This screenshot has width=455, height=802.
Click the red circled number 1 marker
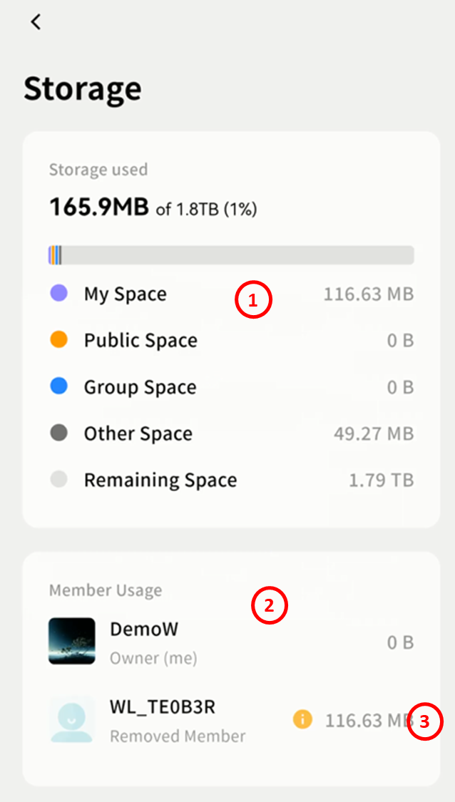point(253,301)
